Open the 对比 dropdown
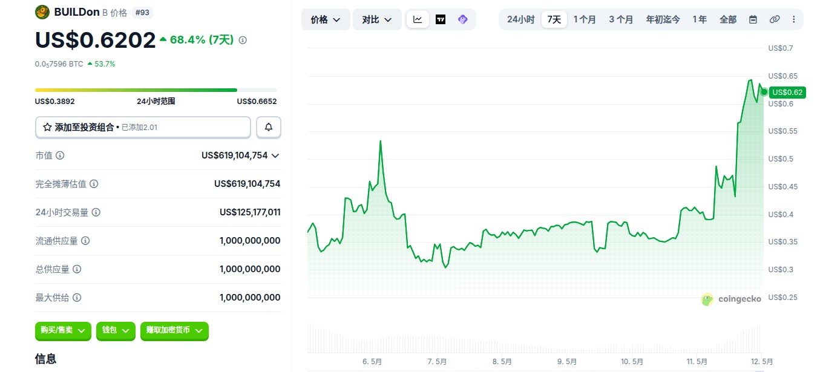This screenshot has height=372, width=823. point(377,19)
